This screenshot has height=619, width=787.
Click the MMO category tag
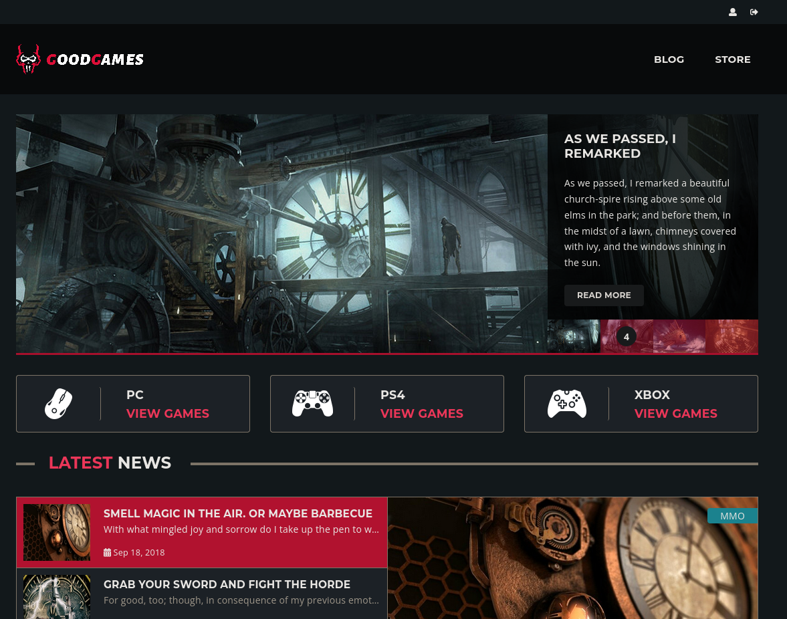pyautogui.click(x=732, y=515)
